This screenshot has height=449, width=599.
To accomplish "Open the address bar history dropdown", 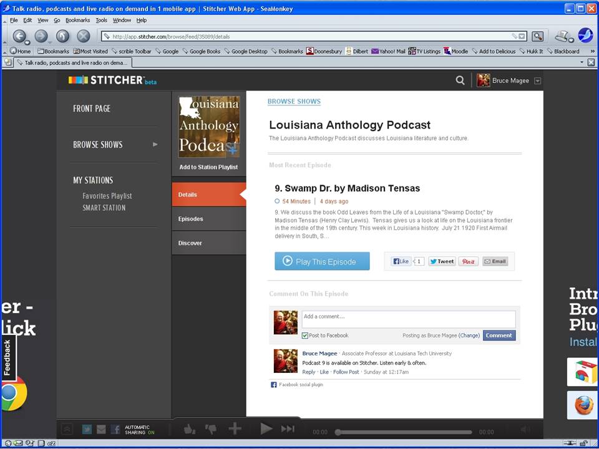I will click(x=522, y=36).
